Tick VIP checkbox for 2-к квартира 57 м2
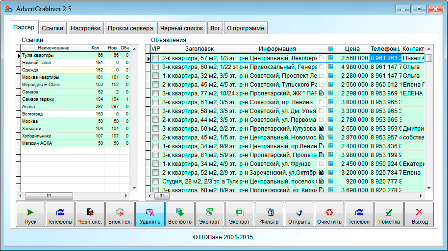This screenshot has width=448, height=251. point(156,58)
